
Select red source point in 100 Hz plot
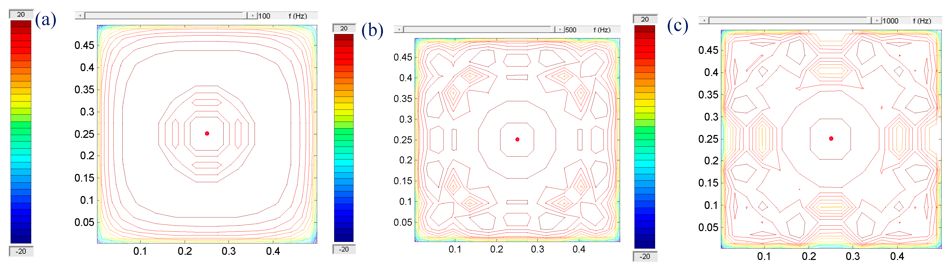[x=207, y=133]
